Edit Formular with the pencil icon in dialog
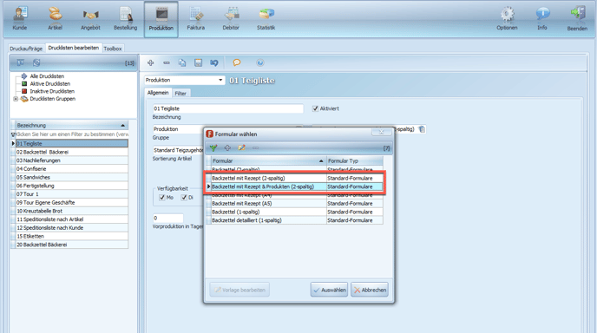 tap(241, 147)
